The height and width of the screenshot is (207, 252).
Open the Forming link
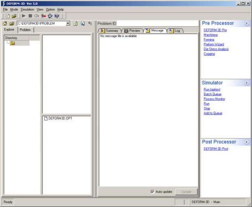209,39
